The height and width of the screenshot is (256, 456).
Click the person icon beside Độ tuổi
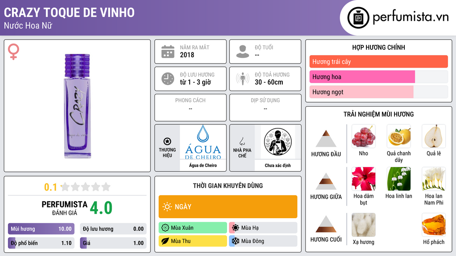click(x=243, y=52)
